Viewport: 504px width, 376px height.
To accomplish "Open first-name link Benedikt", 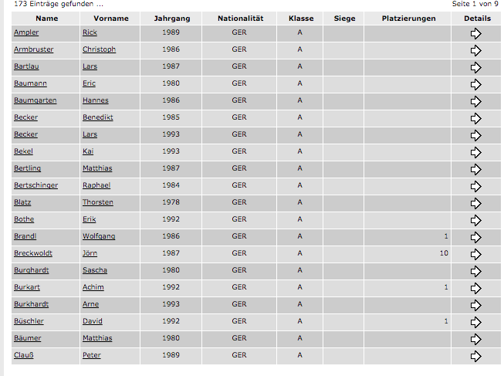I will tap(97, 117).
